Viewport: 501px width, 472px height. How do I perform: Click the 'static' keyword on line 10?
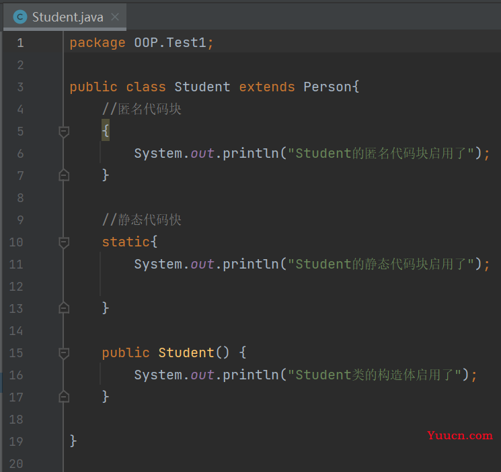(x=126, y=242)
